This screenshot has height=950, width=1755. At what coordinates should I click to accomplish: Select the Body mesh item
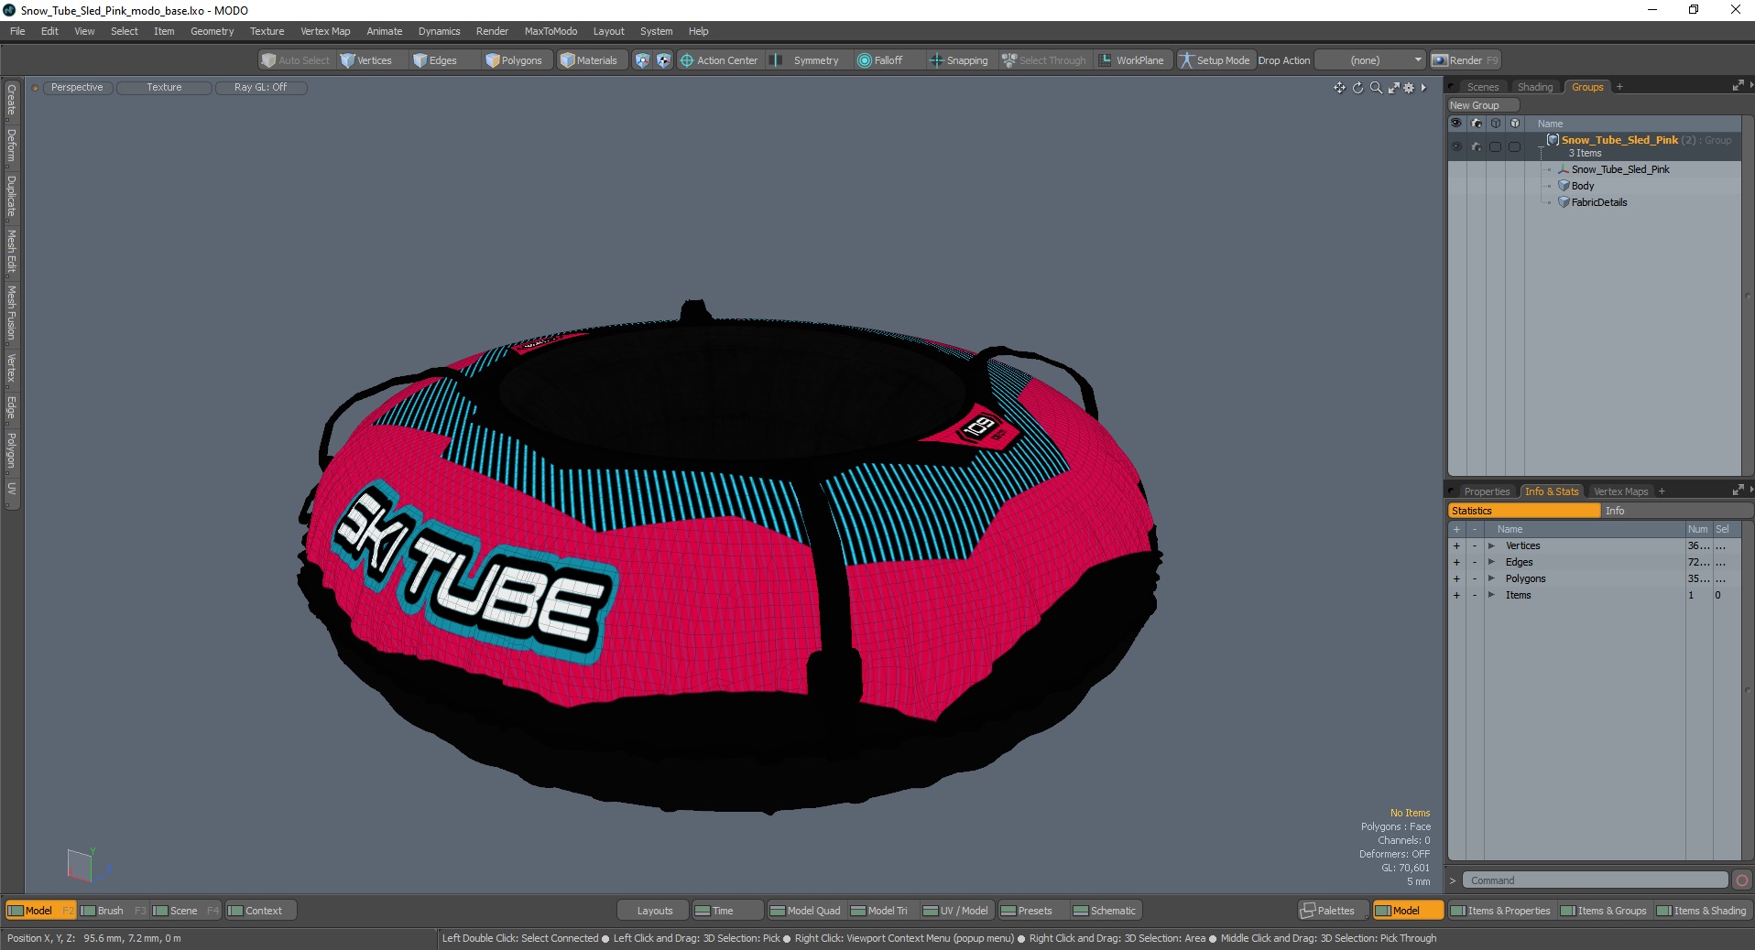click(x=1582, y=186)
